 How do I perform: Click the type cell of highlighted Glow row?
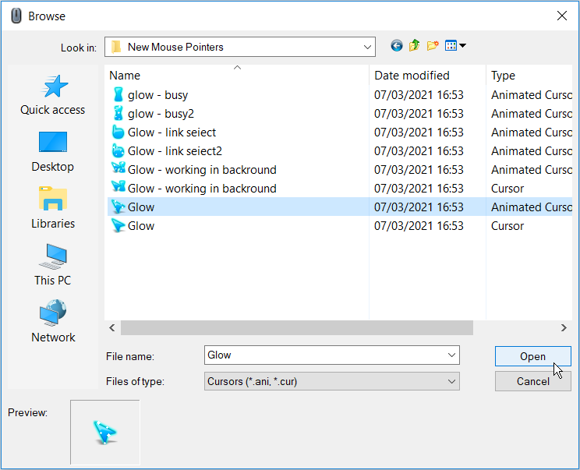tap(531, 207)
